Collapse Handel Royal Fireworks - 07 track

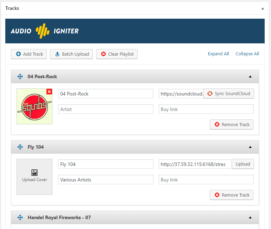tap(250, 218)
